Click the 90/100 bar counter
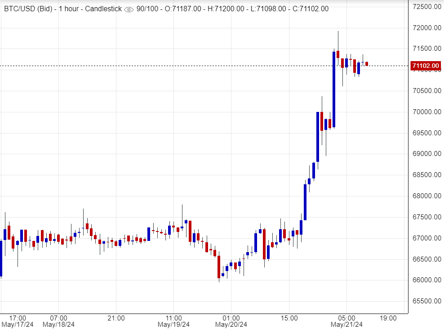 tap(147, 9)
